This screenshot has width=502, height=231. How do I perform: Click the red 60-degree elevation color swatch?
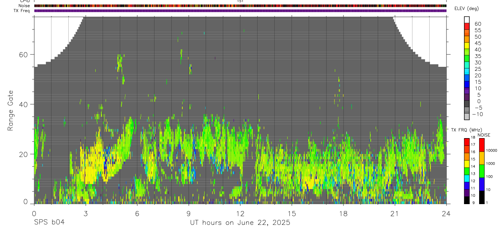pyautogui.click(x=467, y=26)
